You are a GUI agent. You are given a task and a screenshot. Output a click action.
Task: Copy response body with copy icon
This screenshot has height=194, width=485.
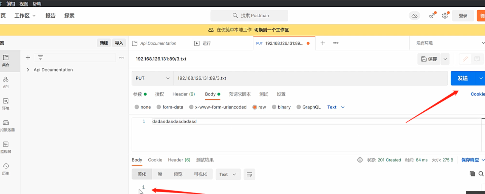[472, 174]
